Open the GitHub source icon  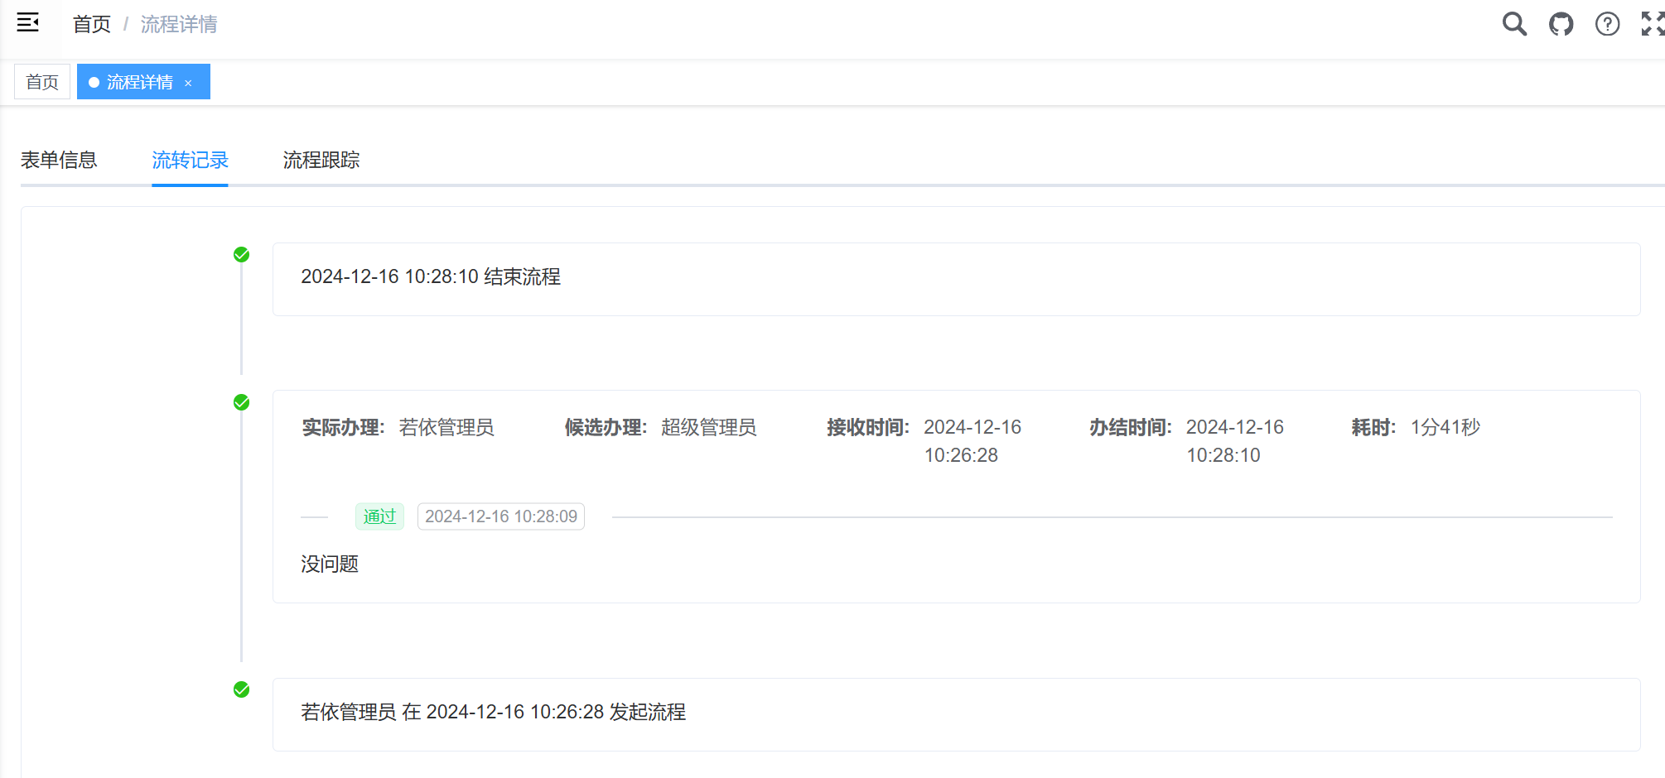point(1561,24)
